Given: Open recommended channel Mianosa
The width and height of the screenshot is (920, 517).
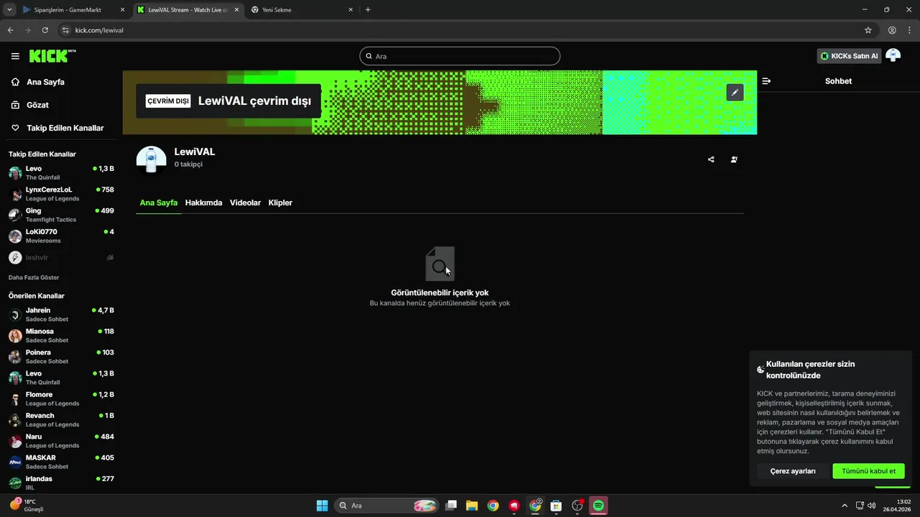Looking at the screenshot, I should [x=61, y=335].
